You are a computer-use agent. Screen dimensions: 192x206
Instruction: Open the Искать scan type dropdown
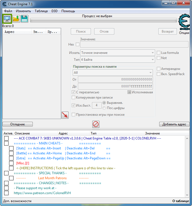118,53
